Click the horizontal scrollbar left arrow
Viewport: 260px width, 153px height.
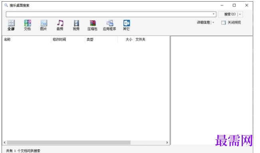[5, 142]
